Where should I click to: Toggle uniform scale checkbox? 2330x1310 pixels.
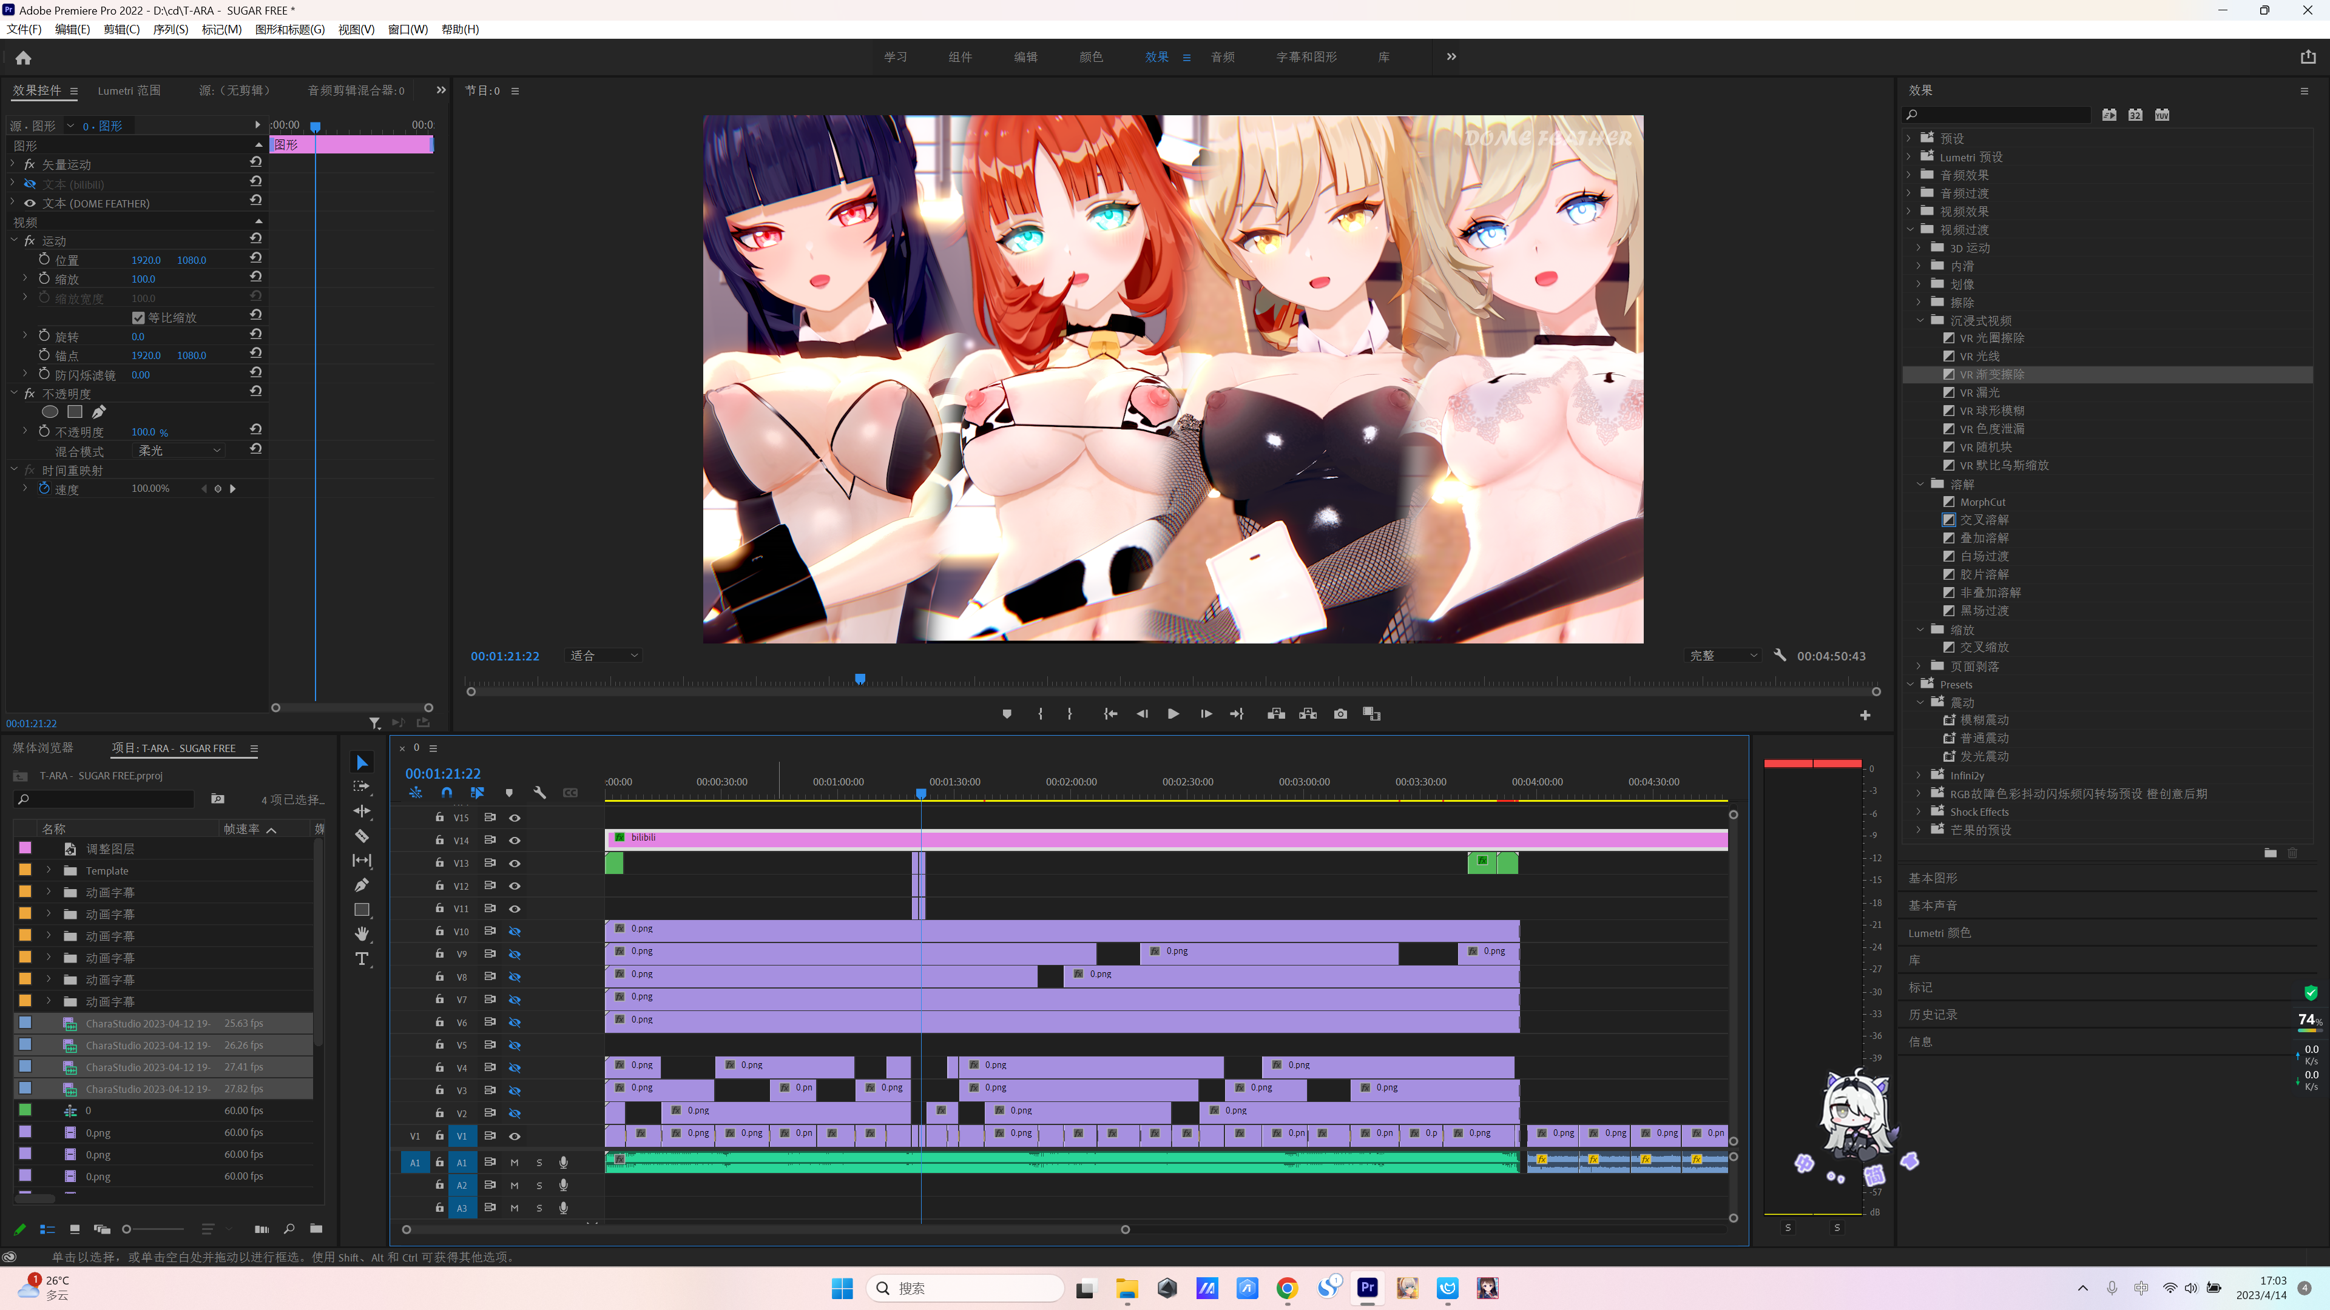point(138,317)
